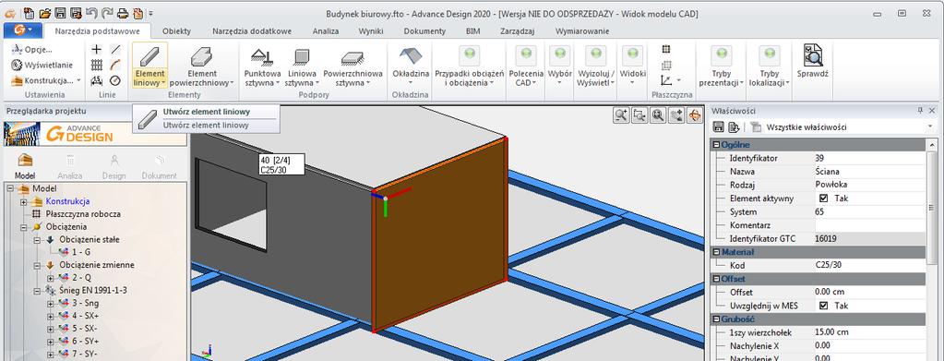Select the 1 - G load case
The height and width of the screenshot is (361, 944).
(x=81, y=253)
